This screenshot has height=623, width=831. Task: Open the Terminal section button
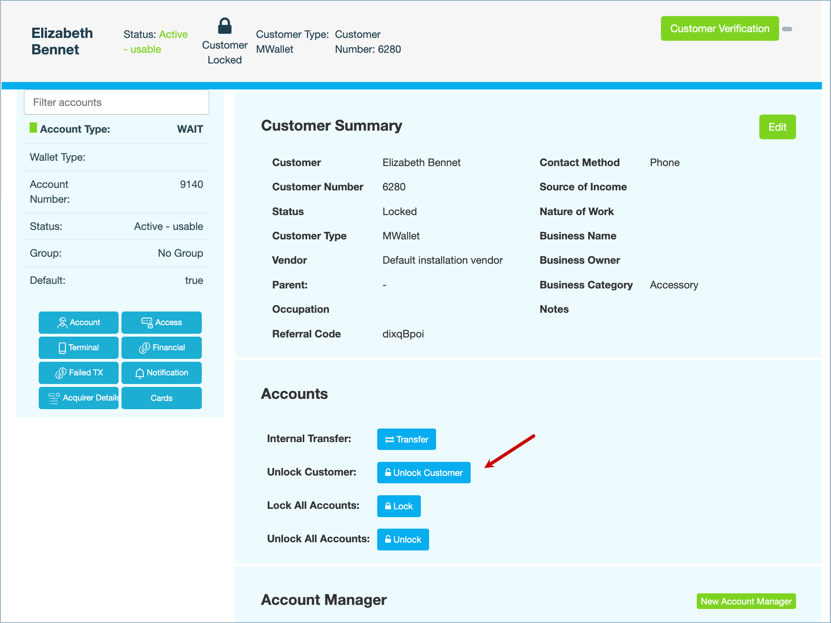tap(79, 347)
